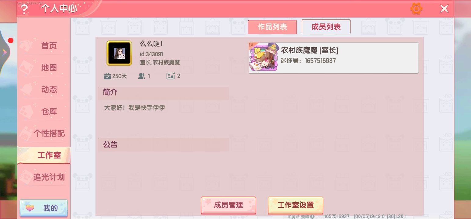Open 工作室设置 button

[295, 205]
